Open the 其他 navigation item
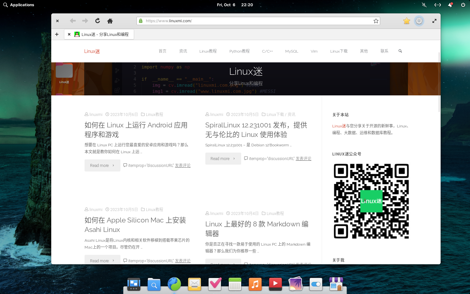 pos(364,51)
